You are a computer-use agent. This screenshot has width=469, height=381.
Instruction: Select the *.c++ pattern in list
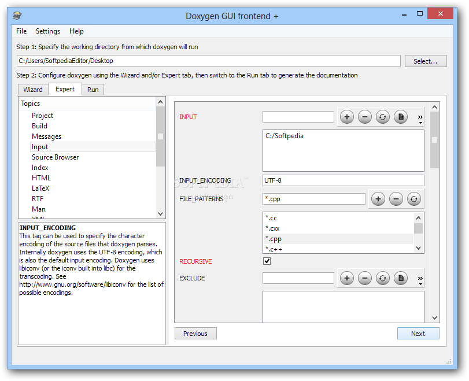pos(338,249)
